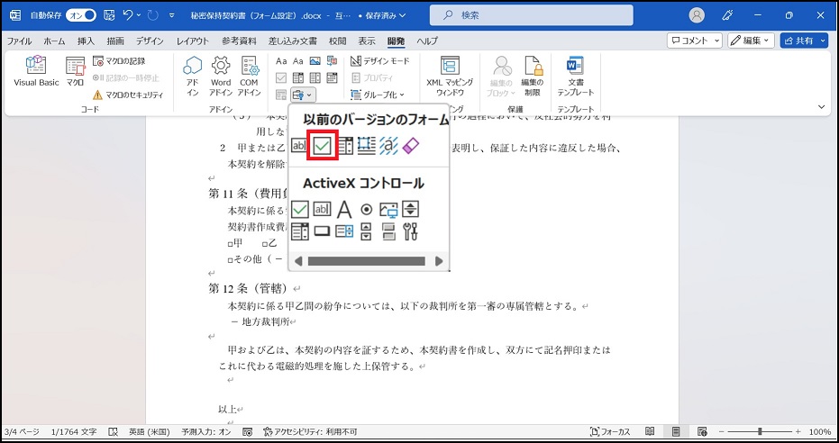The image size is (839, 443).
Task: Toggle デザイン モード
Action: coord(380,61)
